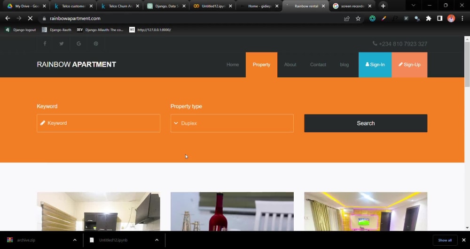Switch to the Django, Data tab
Screen dimensions: 470x249
pos(166,6)
